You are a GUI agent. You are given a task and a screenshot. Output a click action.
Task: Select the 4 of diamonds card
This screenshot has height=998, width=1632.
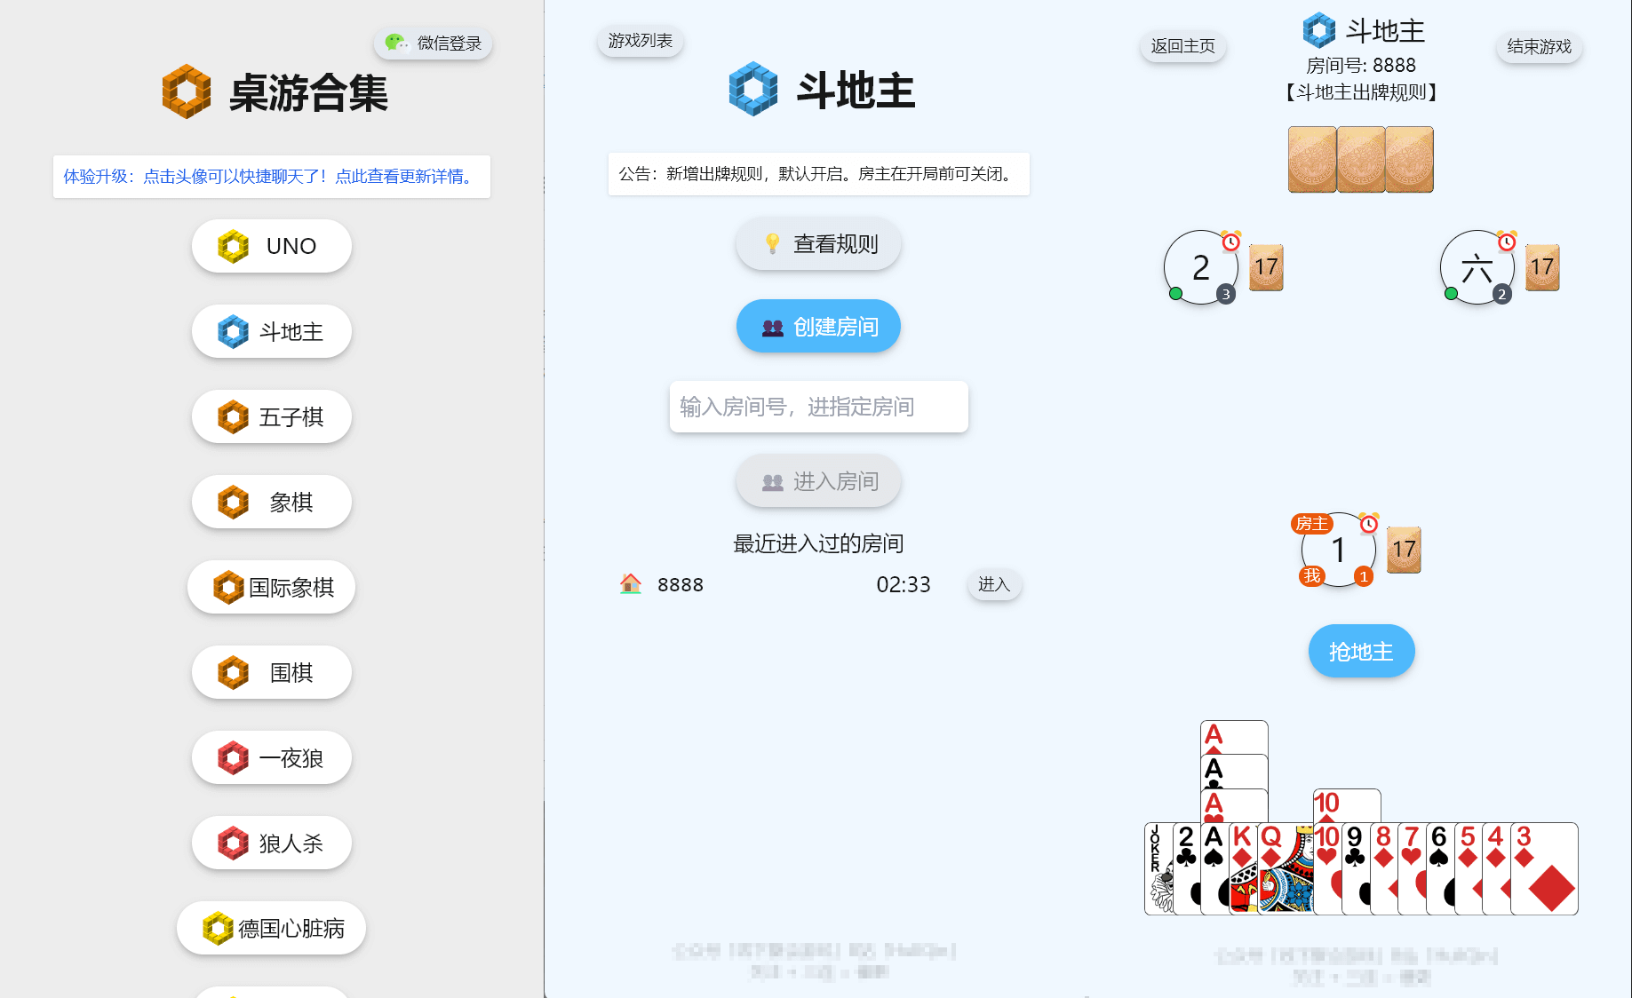click(x=1496, y=868)
